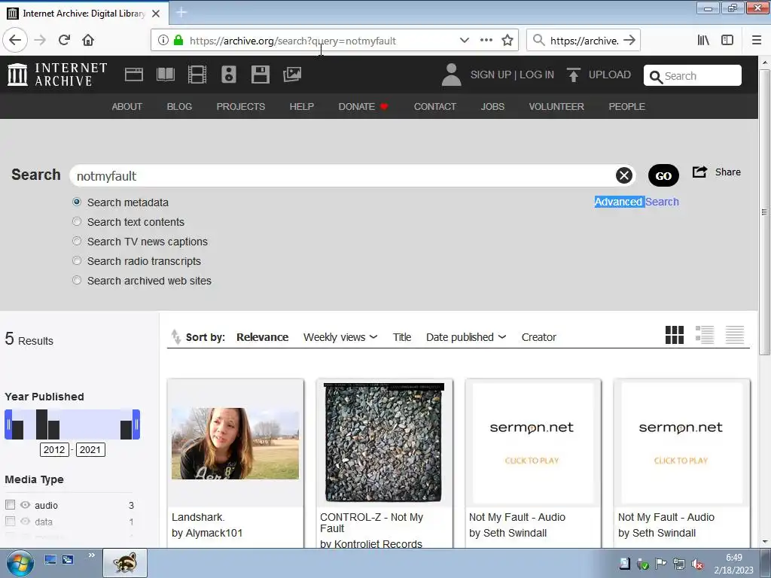Toggle sort direction arrows

tap(175, 336)
